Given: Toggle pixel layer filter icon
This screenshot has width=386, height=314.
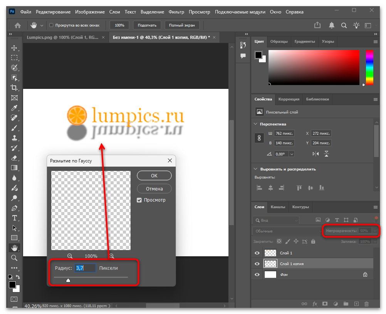Looking at the screenshot, I should (x=318, y=220).
